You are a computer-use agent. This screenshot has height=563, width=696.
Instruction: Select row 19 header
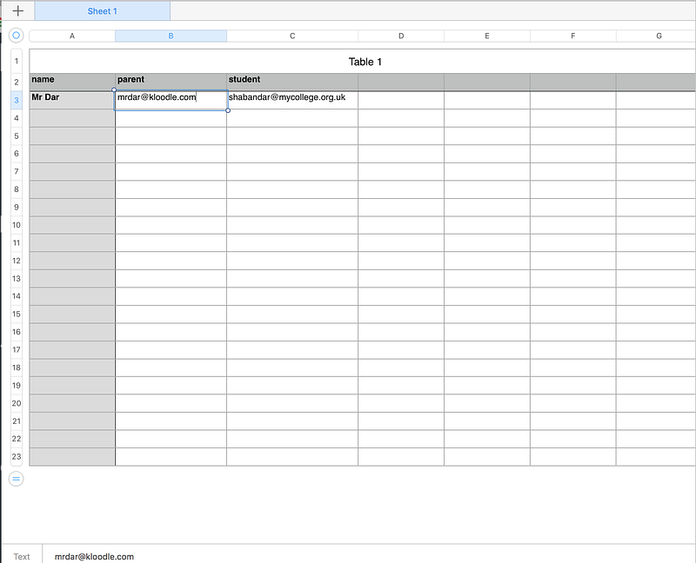(x=17, y=385)
